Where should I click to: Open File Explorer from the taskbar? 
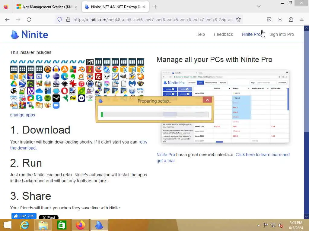(43, 225)
